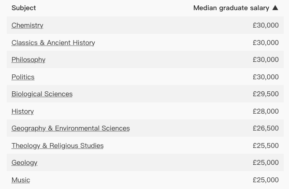Open Geography & Environmental Sciences link
This screenshot has height=189, width=289.
[71, 128]
